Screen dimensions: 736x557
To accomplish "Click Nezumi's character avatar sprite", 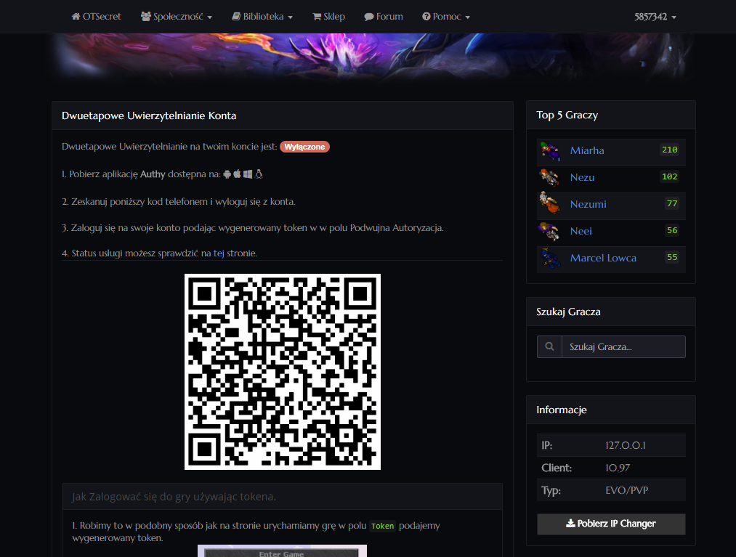I will pyautogui.click(x=550, y=204).
